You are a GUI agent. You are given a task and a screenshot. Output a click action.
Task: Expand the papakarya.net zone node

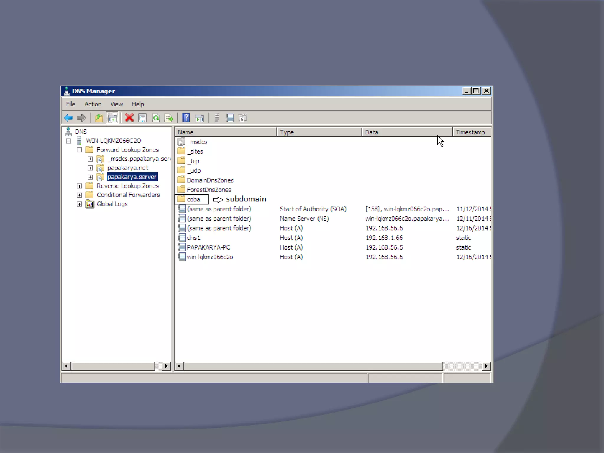[x=90, y=168]
